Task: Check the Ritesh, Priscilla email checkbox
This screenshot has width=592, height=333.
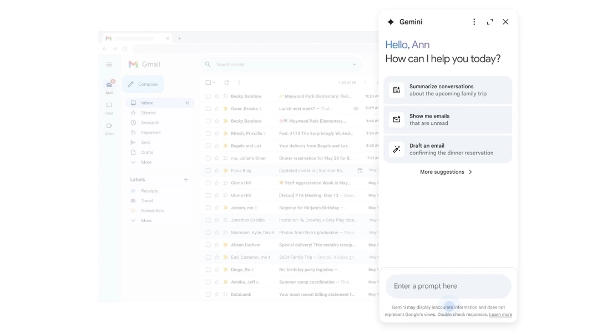Action: coord(208,133)
